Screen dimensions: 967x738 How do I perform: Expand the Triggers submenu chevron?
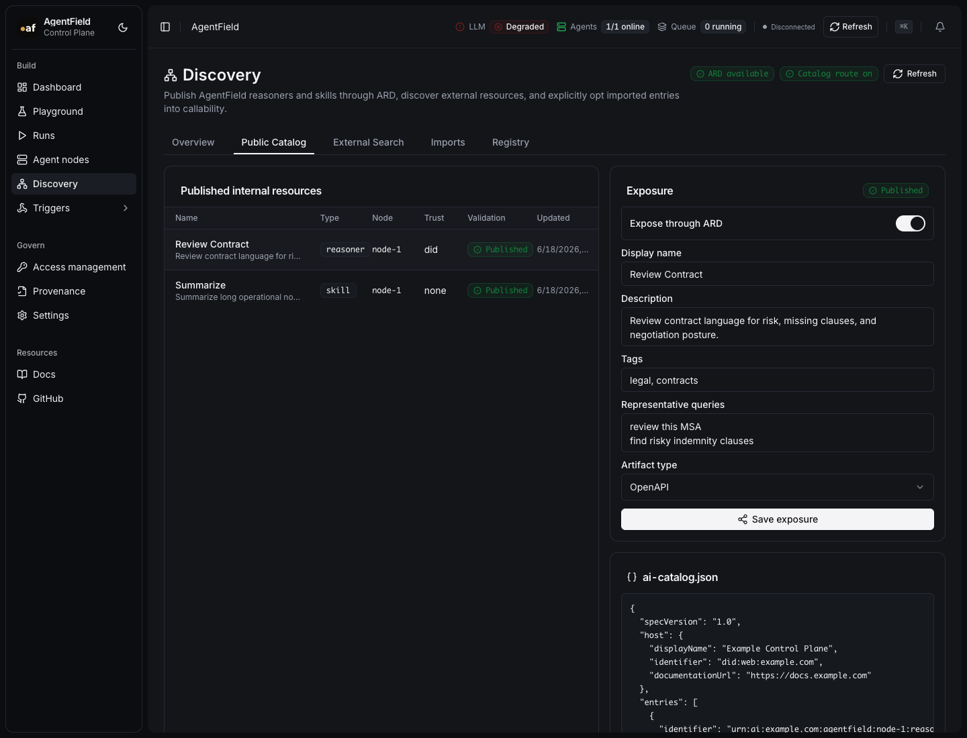[x=126, y=208]
